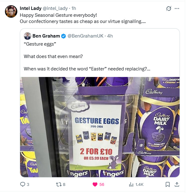Click the blue verified badge next to Ben Graham
This screenshot has height=193, width=187.
coord(63,36)
